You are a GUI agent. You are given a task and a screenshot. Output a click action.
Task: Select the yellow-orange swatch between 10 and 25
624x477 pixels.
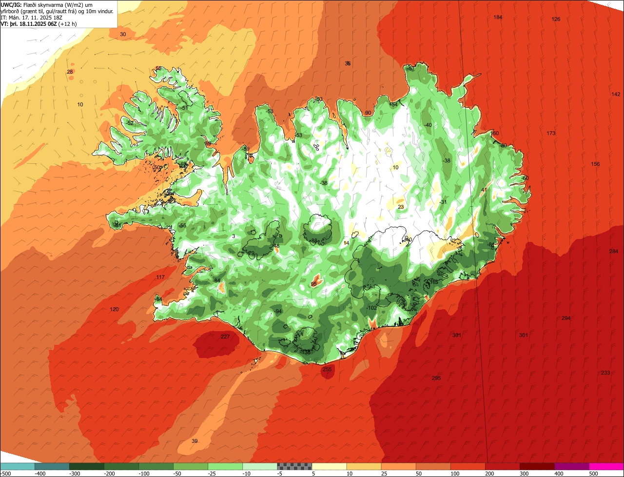point(364,466)
